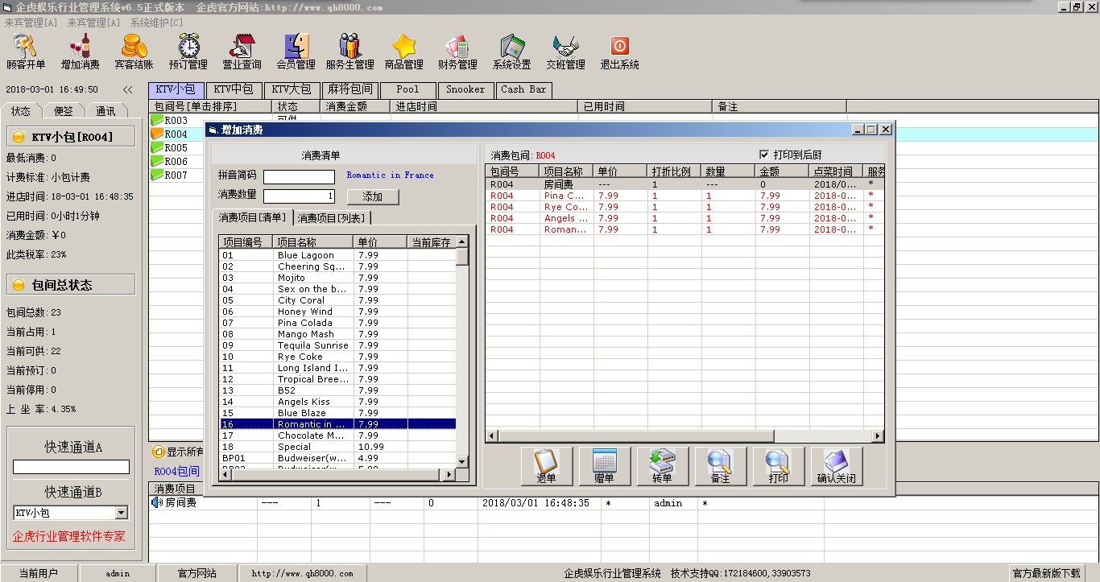This screenshot has height=582, width=1100.
Task: Collapse the left panel with the << arrows
Action: 128,90
